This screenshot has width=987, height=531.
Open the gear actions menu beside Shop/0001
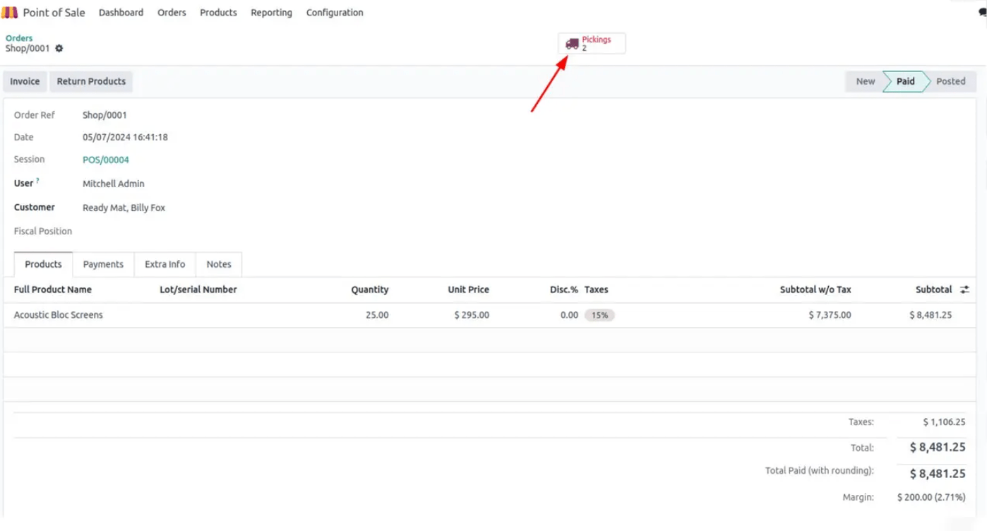59,49
